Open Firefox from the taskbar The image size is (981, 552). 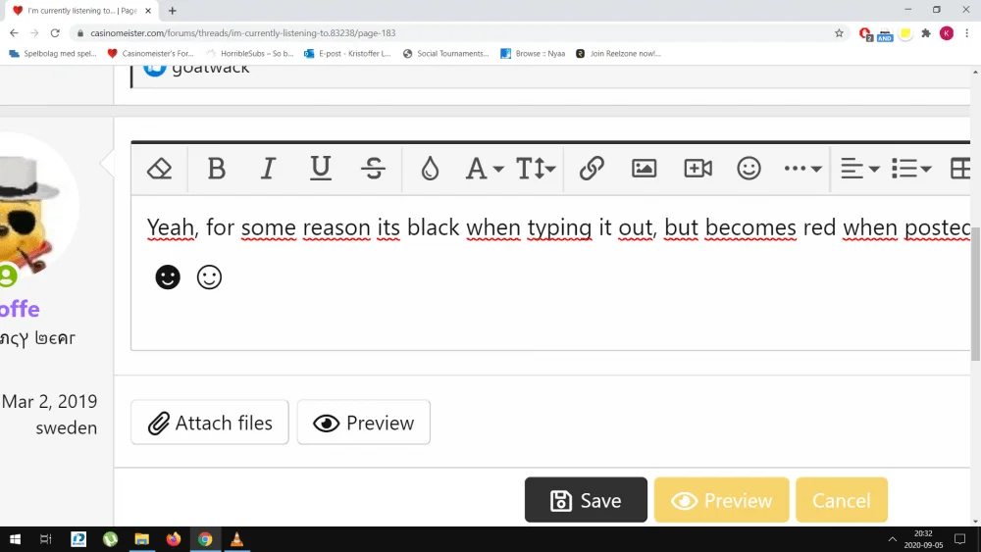[x=174, y=539]
